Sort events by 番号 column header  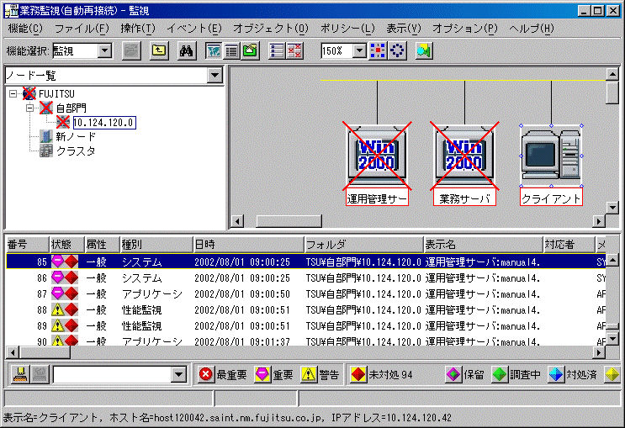(x=27, y=245)
